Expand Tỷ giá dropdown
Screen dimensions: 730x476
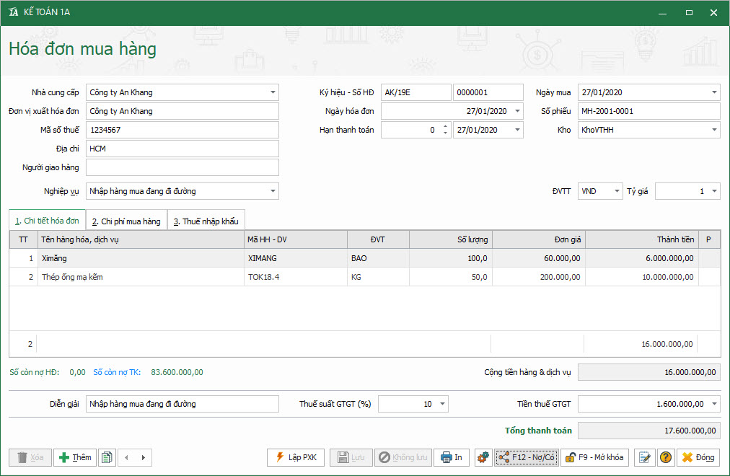pyautogui.click(x=714, y=191)
